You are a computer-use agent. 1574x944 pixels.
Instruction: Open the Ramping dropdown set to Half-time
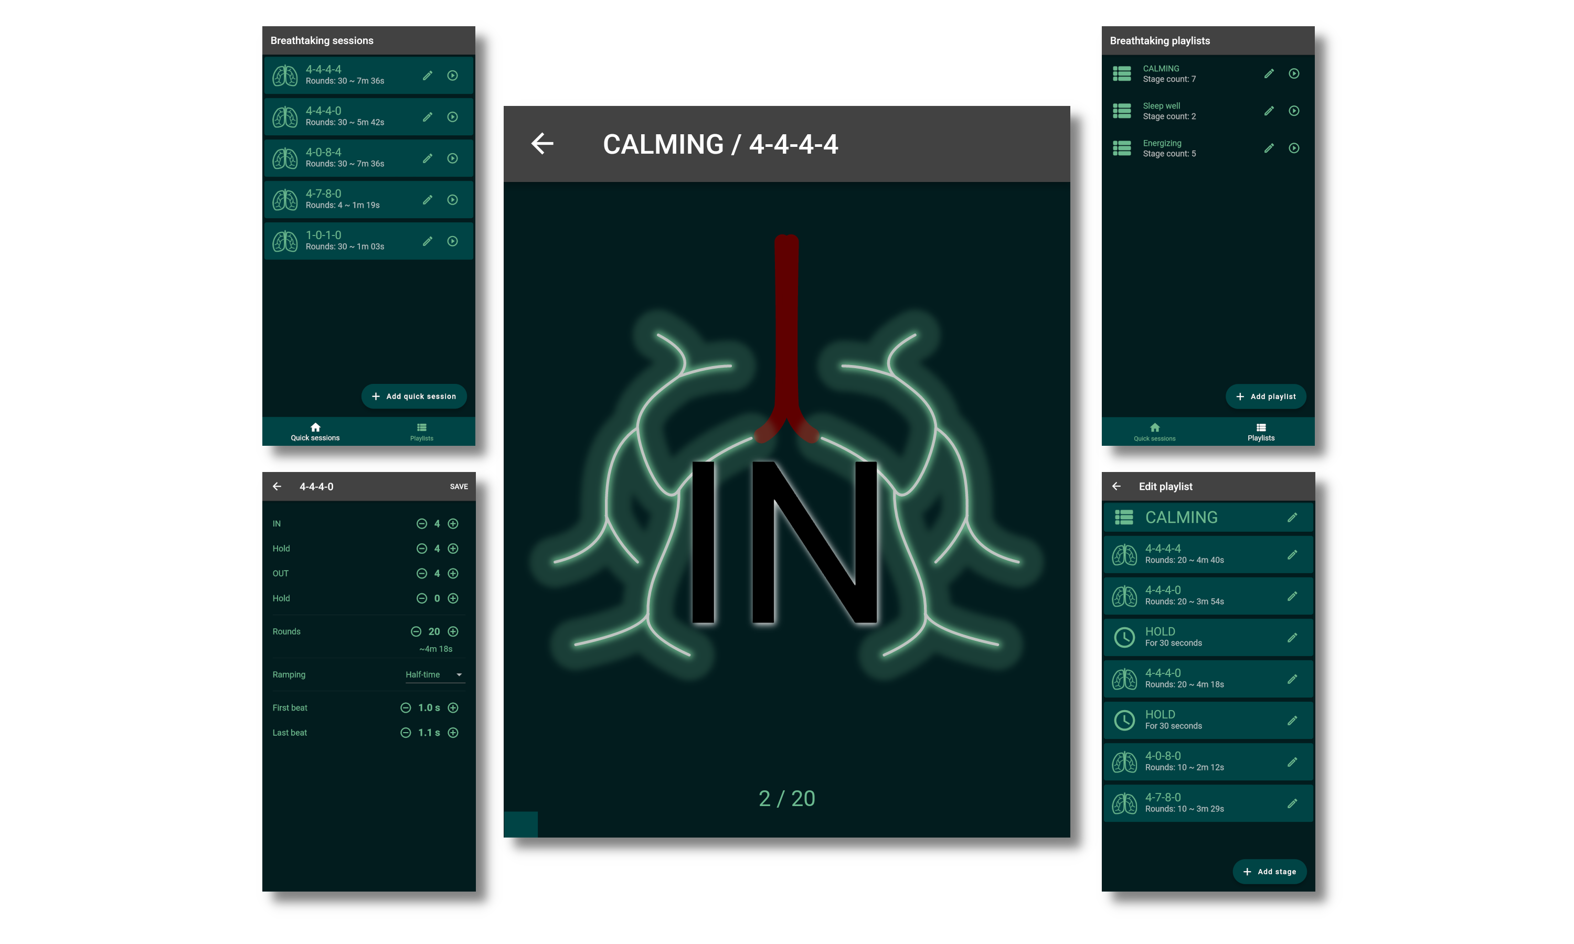(x=434, y=674)
